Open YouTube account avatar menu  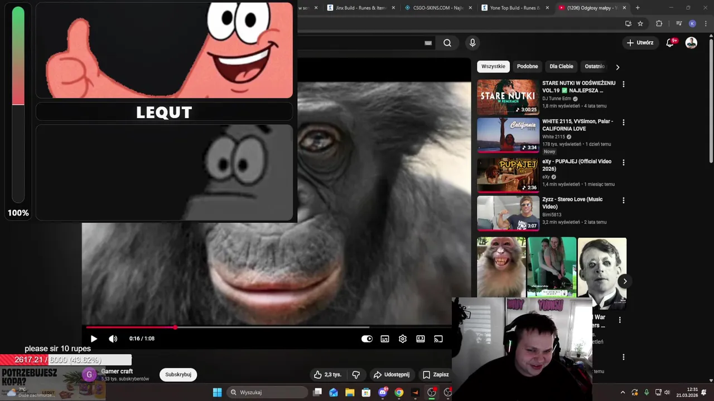coord(691,43)
